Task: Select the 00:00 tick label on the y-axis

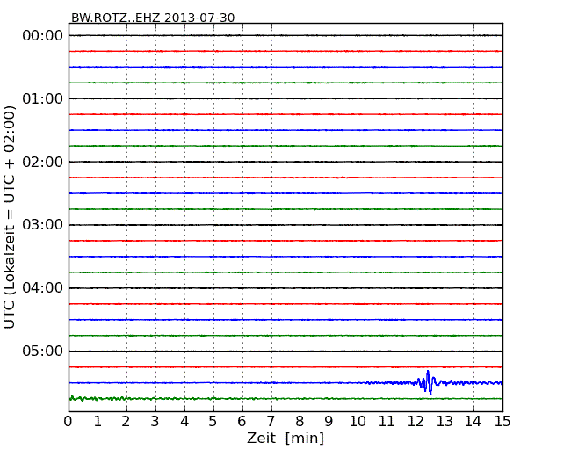Action: [42, 35]
